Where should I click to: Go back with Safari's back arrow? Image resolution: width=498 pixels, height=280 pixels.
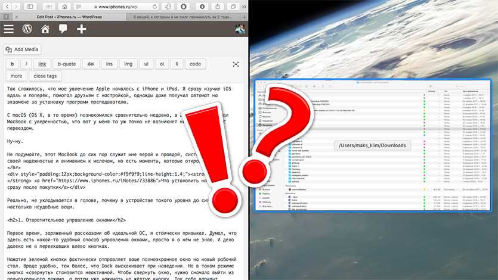(x=8, y=6)
